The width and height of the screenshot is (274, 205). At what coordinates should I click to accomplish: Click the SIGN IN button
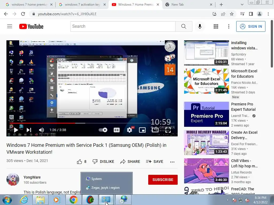(x=251, y=26)
